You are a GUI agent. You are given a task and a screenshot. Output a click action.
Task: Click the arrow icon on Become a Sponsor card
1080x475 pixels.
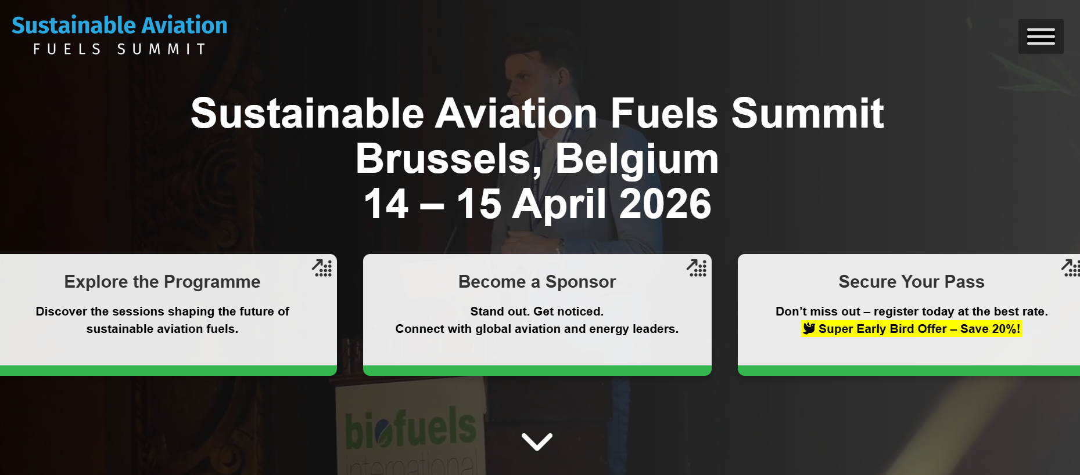[x=697, y=269]
